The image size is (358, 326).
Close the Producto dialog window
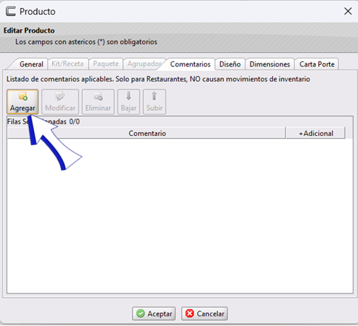pos(348,11)
